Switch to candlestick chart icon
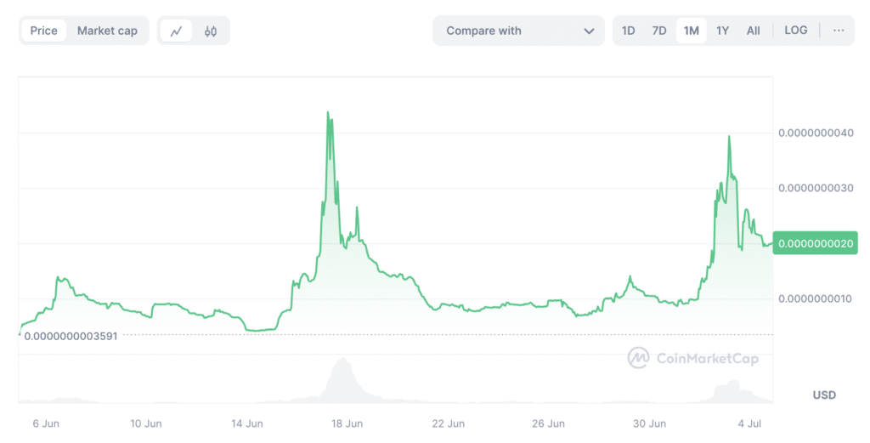Viewport: 870px width, 443px height. 211,31
